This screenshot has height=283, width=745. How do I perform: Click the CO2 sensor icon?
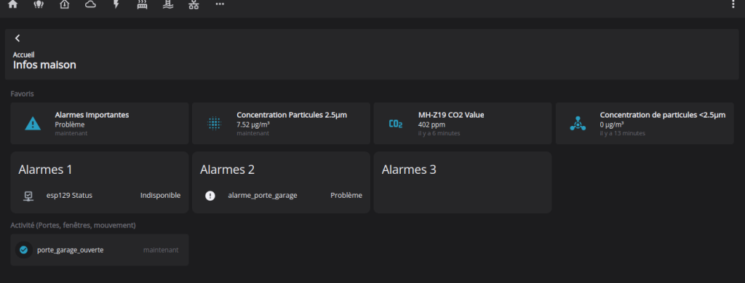(396, 124)
